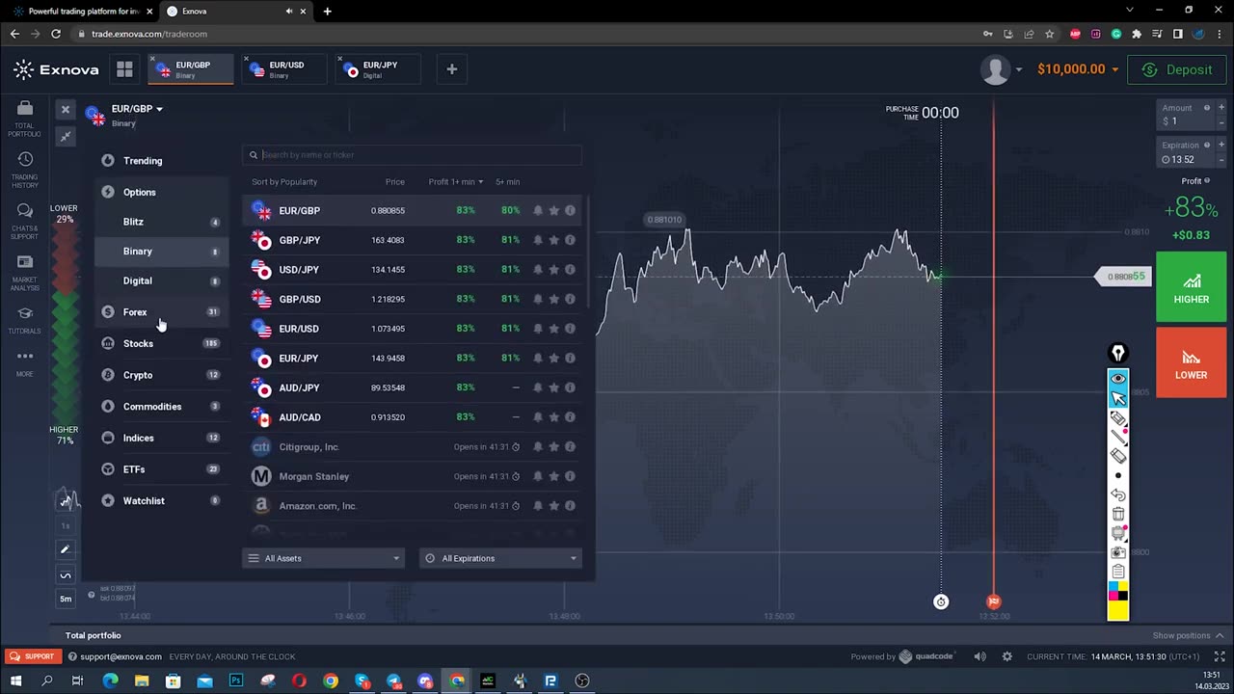Viewport: 1234px width, 694px height.
Task: Click the trash bin in annotation toolbar
Action: point(1118,514)
